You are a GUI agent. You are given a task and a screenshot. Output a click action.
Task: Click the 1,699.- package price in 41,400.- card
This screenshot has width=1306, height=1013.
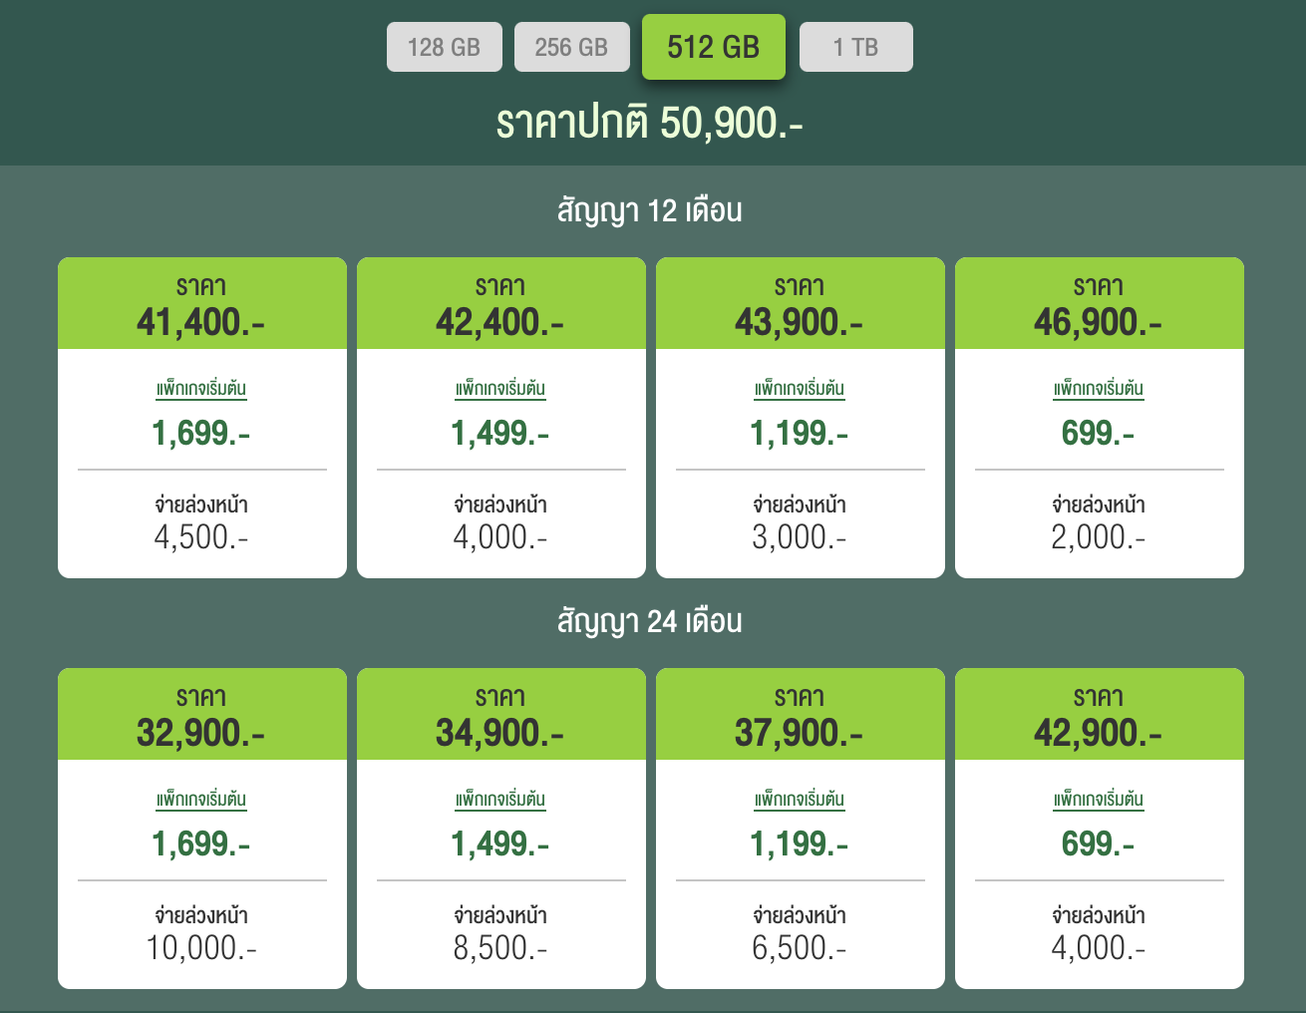(x=201, y=433)
